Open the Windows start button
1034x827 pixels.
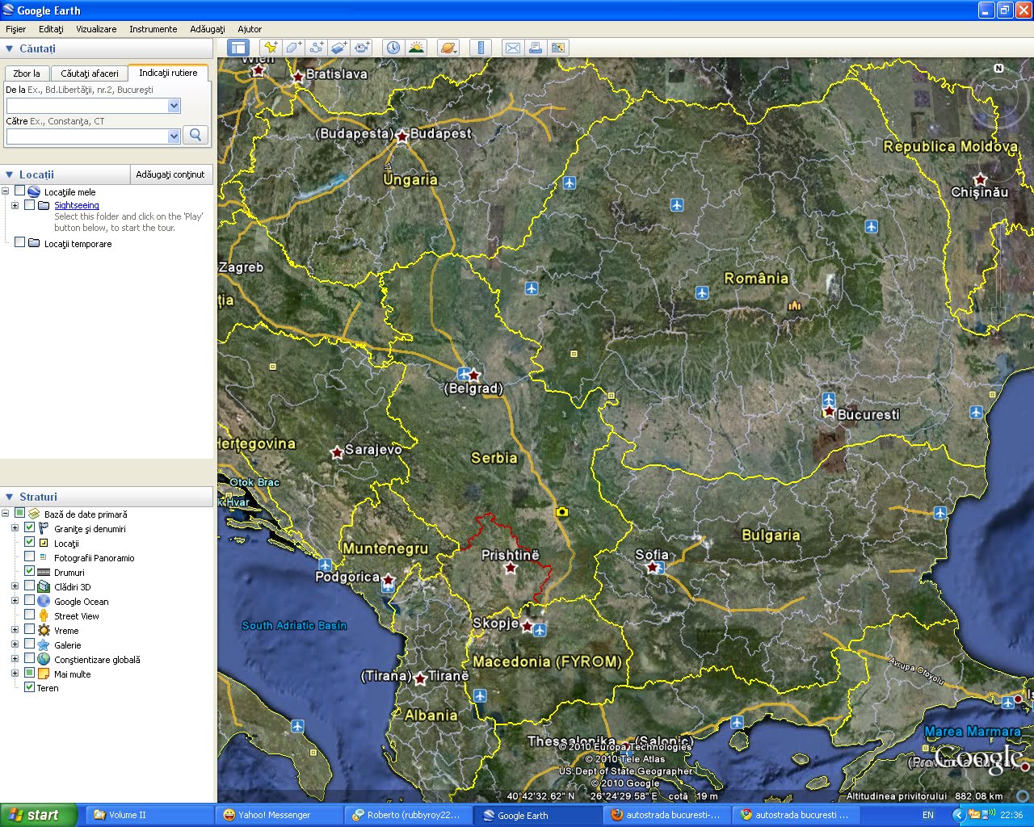38,815
